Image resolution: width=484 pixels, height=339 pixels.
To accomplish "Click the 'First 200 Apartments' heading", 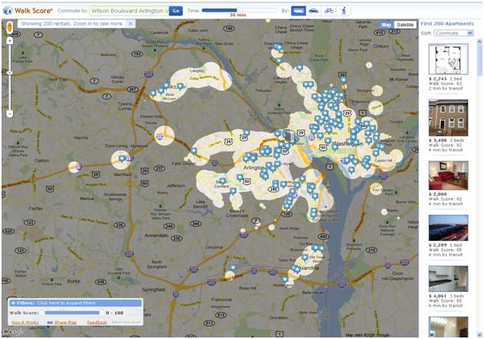I will pyautogui.click(x=447, y=23).
